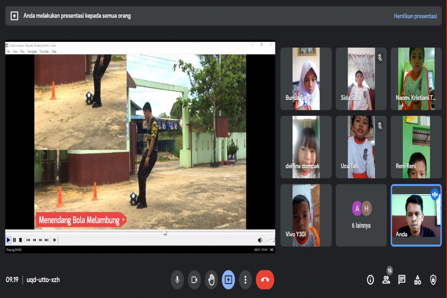This screenshot has width=447, height=298.
Task: Click the video seek bar thumb
Action: coord(165,233)
